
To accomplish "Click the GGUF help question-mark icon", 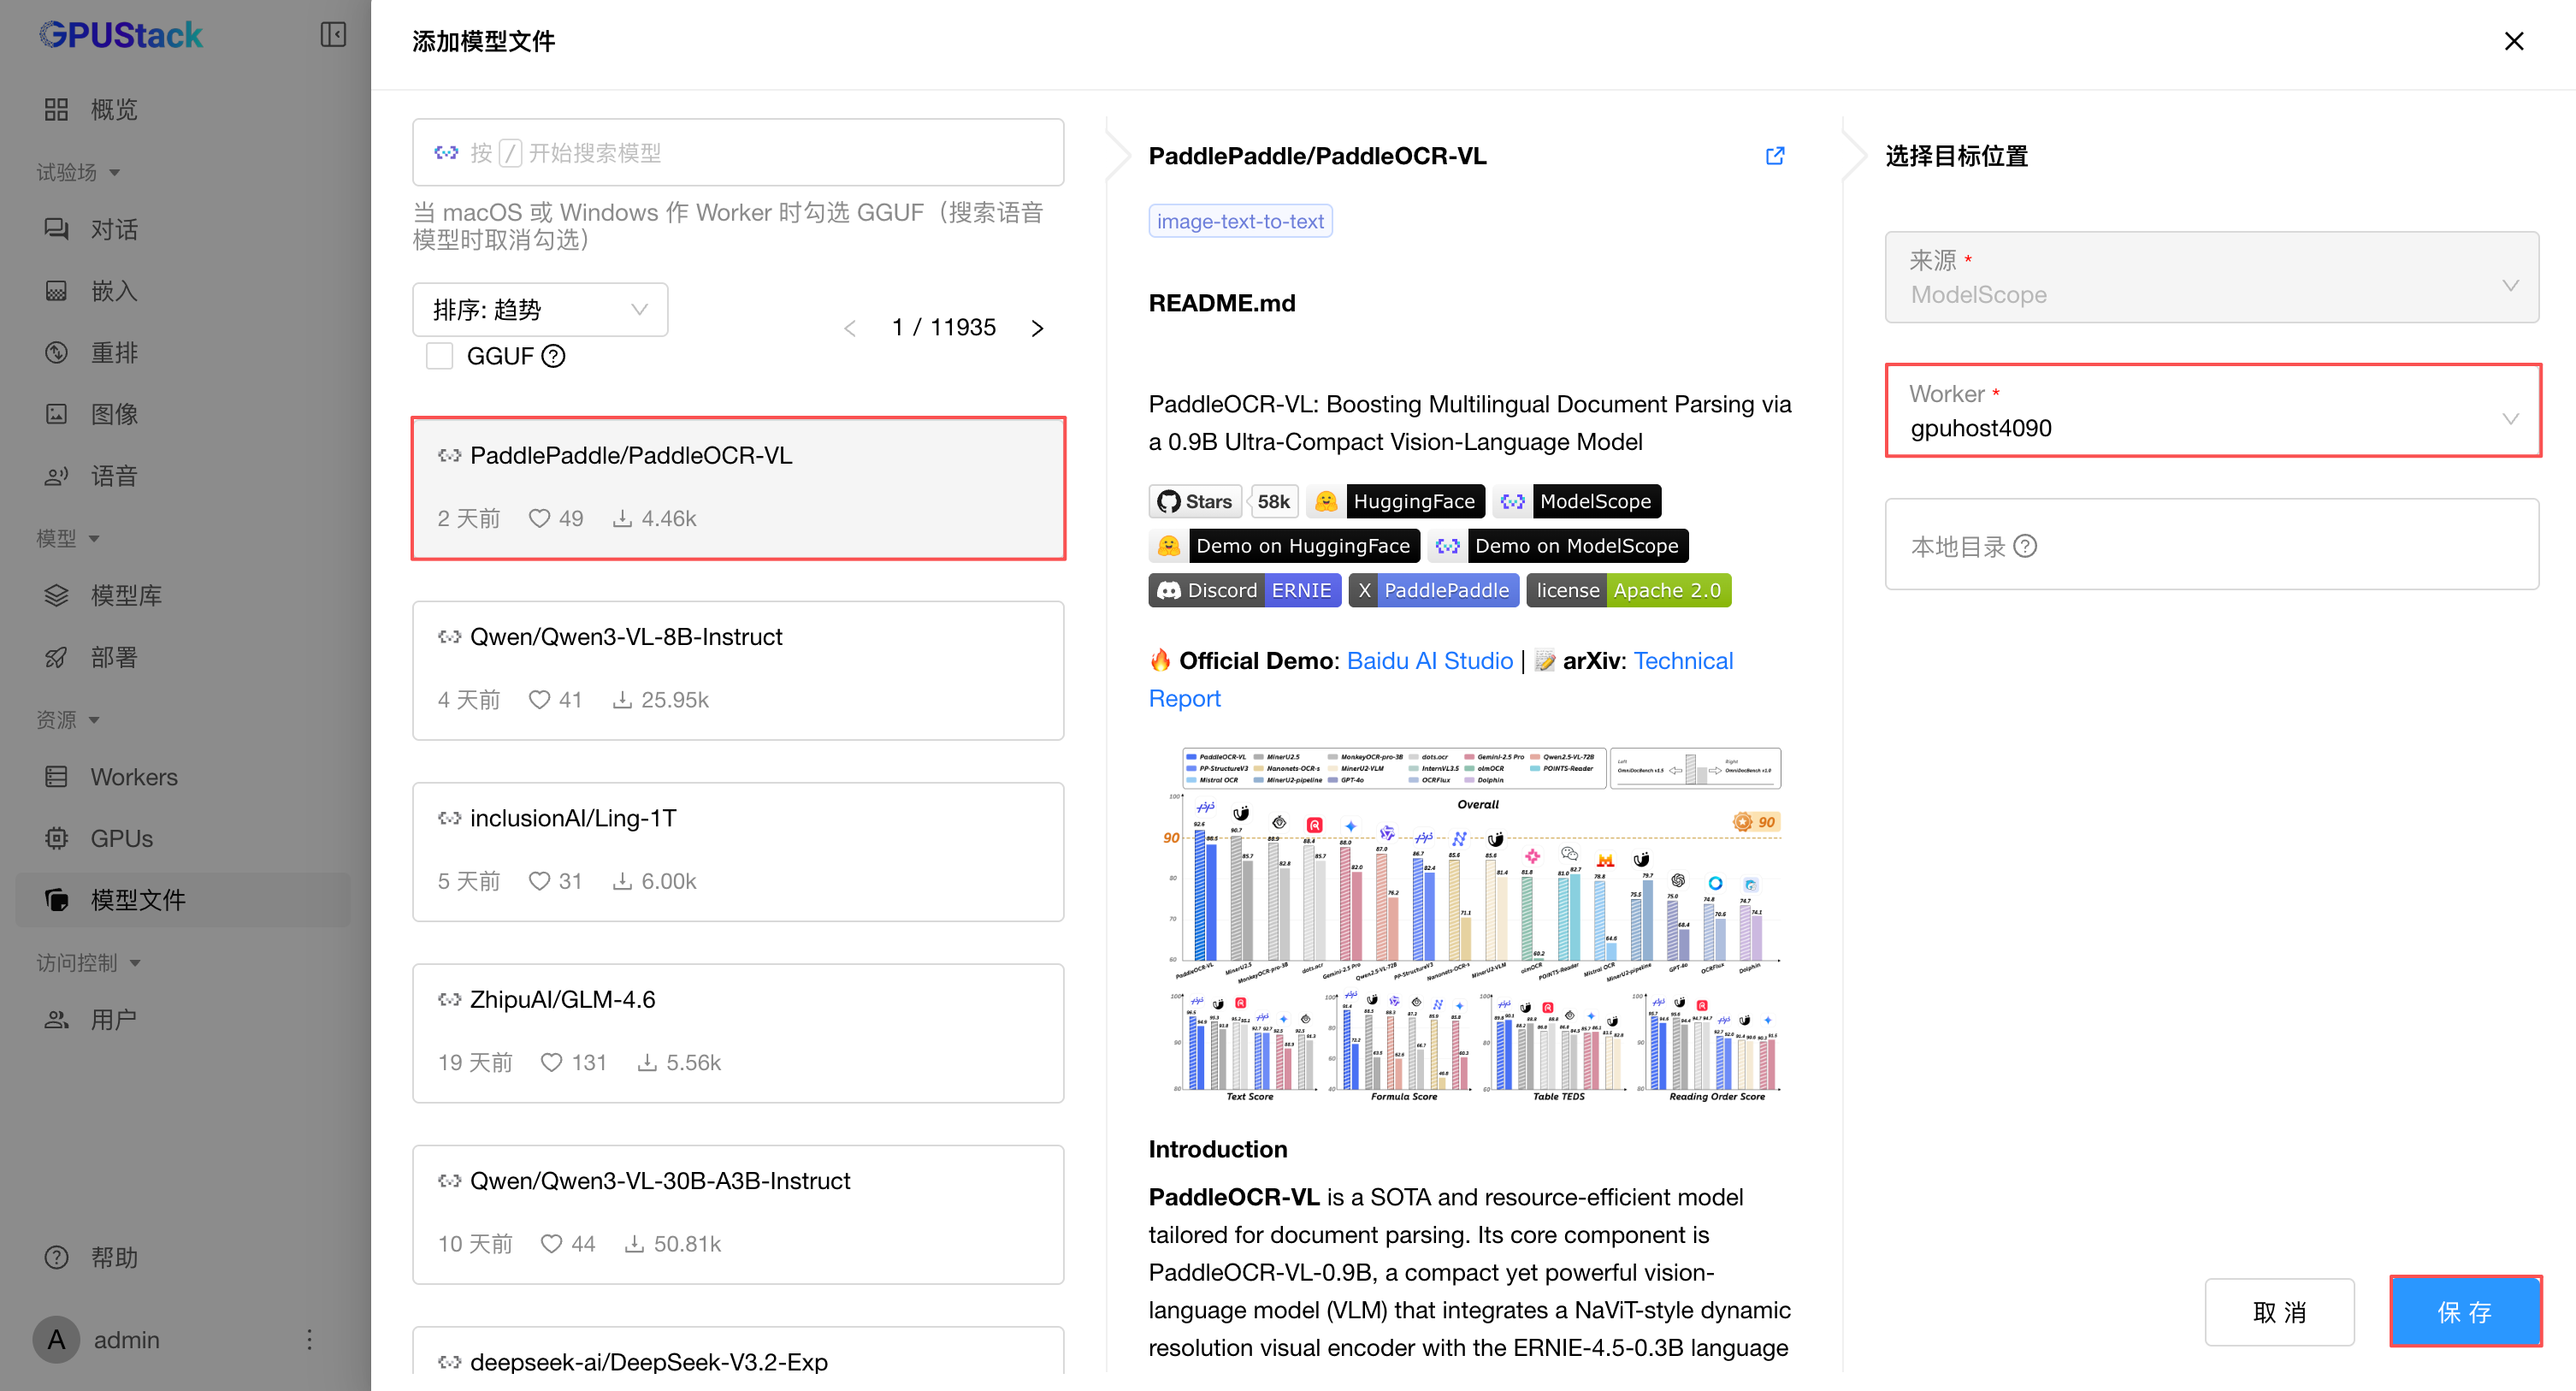I will point(553,356).
